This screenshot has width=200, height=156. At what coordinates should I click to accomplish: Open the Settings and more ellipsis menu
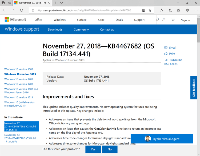tap(196, 10)
